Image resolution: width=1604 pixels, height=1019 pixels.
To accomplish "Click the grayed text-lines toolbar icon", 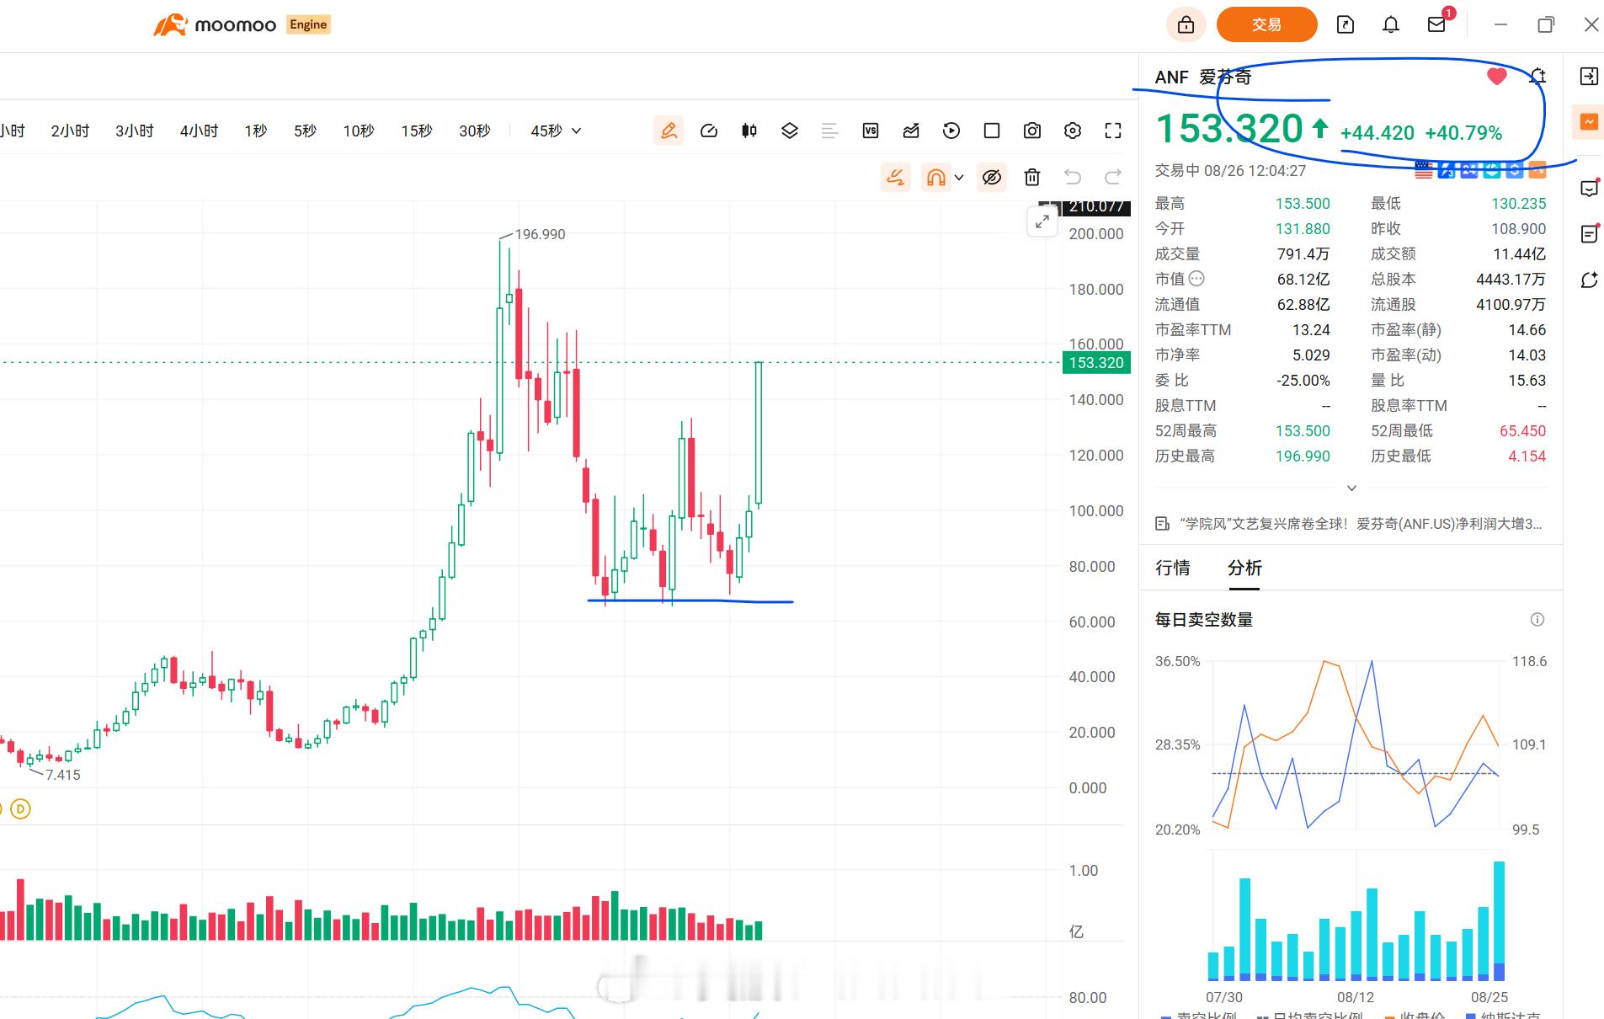I will click(830, 131).
